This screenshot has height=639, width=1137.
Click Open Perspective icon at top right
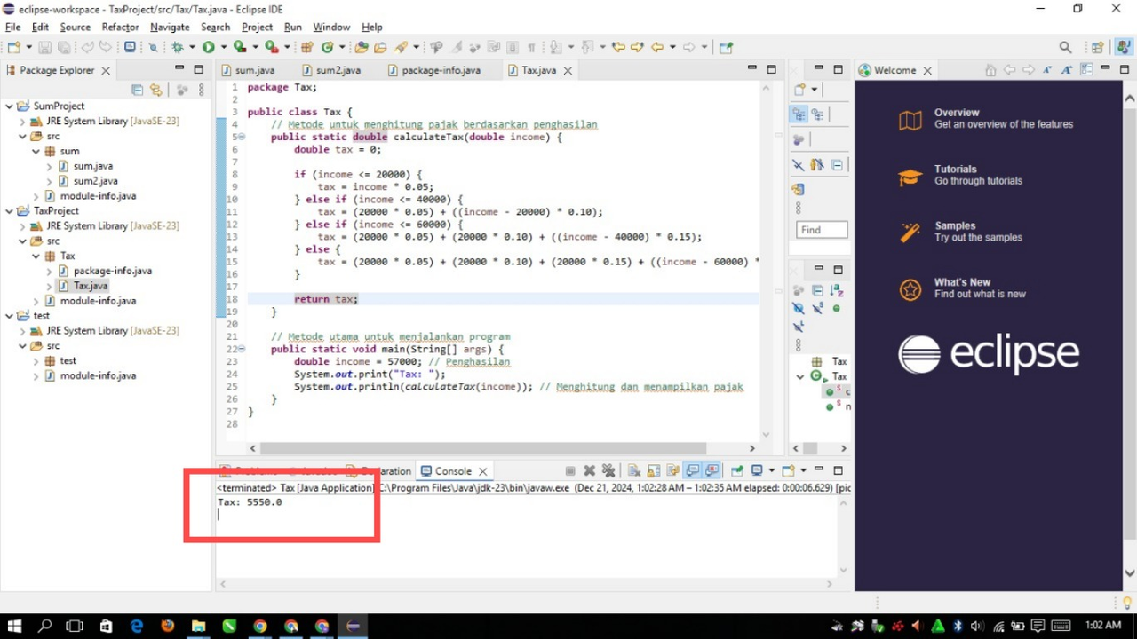1097,47
